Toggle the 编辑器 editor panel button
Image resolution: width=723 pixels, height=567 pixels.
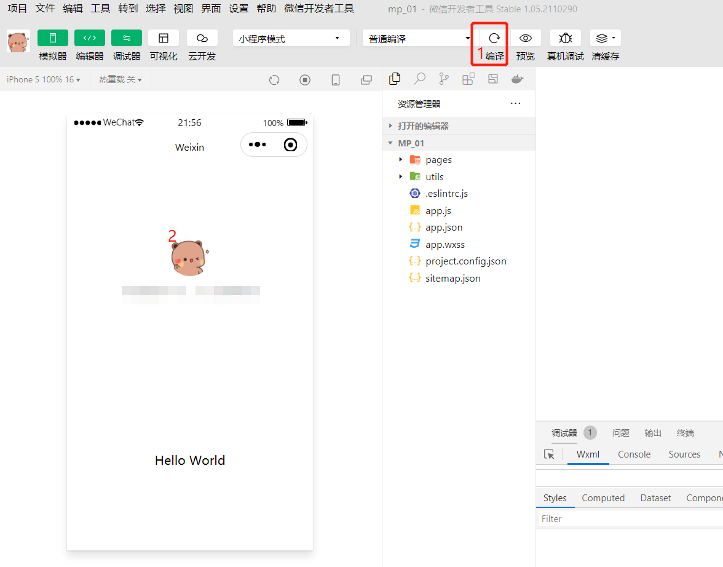90,38
